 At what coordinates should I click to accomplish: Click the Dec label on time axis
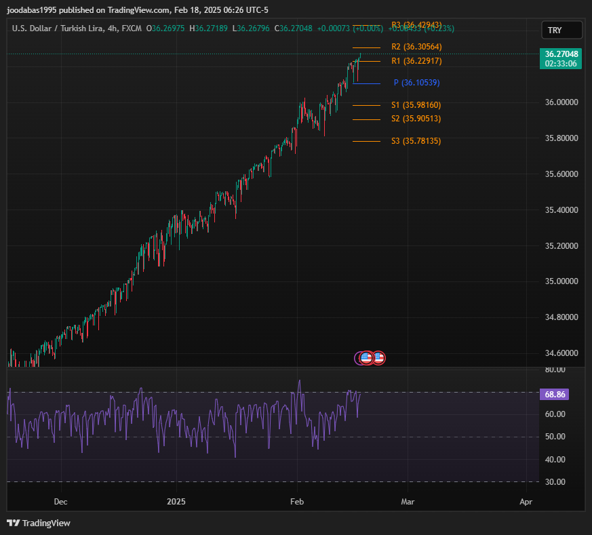60,502
